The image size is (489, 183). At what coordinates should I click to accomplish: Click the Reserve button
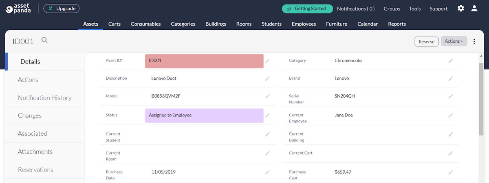426,41
